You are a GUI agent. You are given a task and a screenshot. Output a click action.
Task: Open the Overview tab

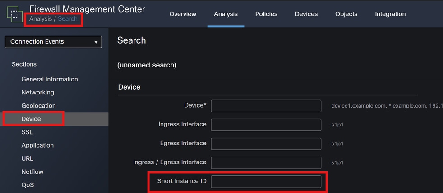coord(183,14)
